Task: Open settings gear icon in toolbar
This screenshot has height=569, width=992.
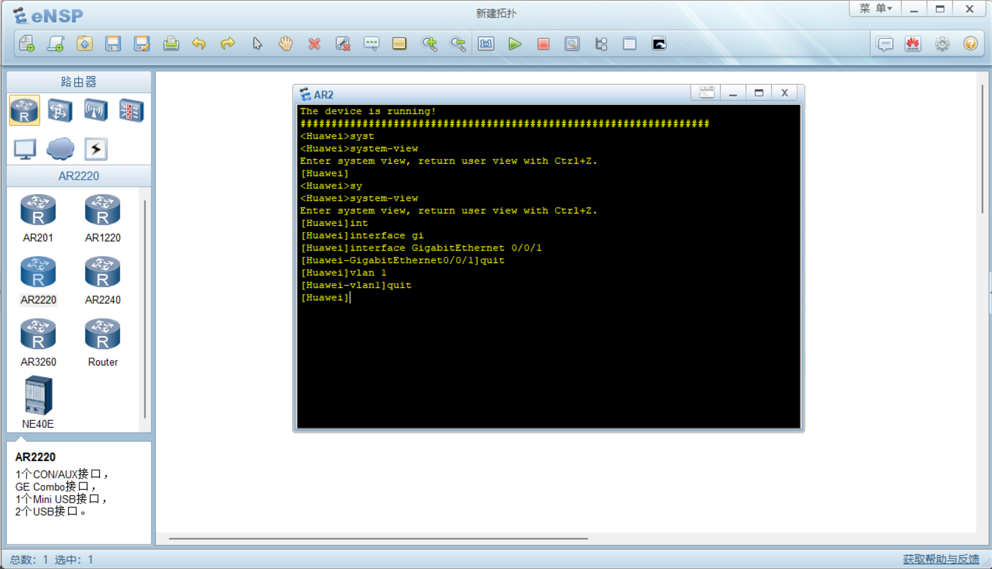Action: pos(942,44)
